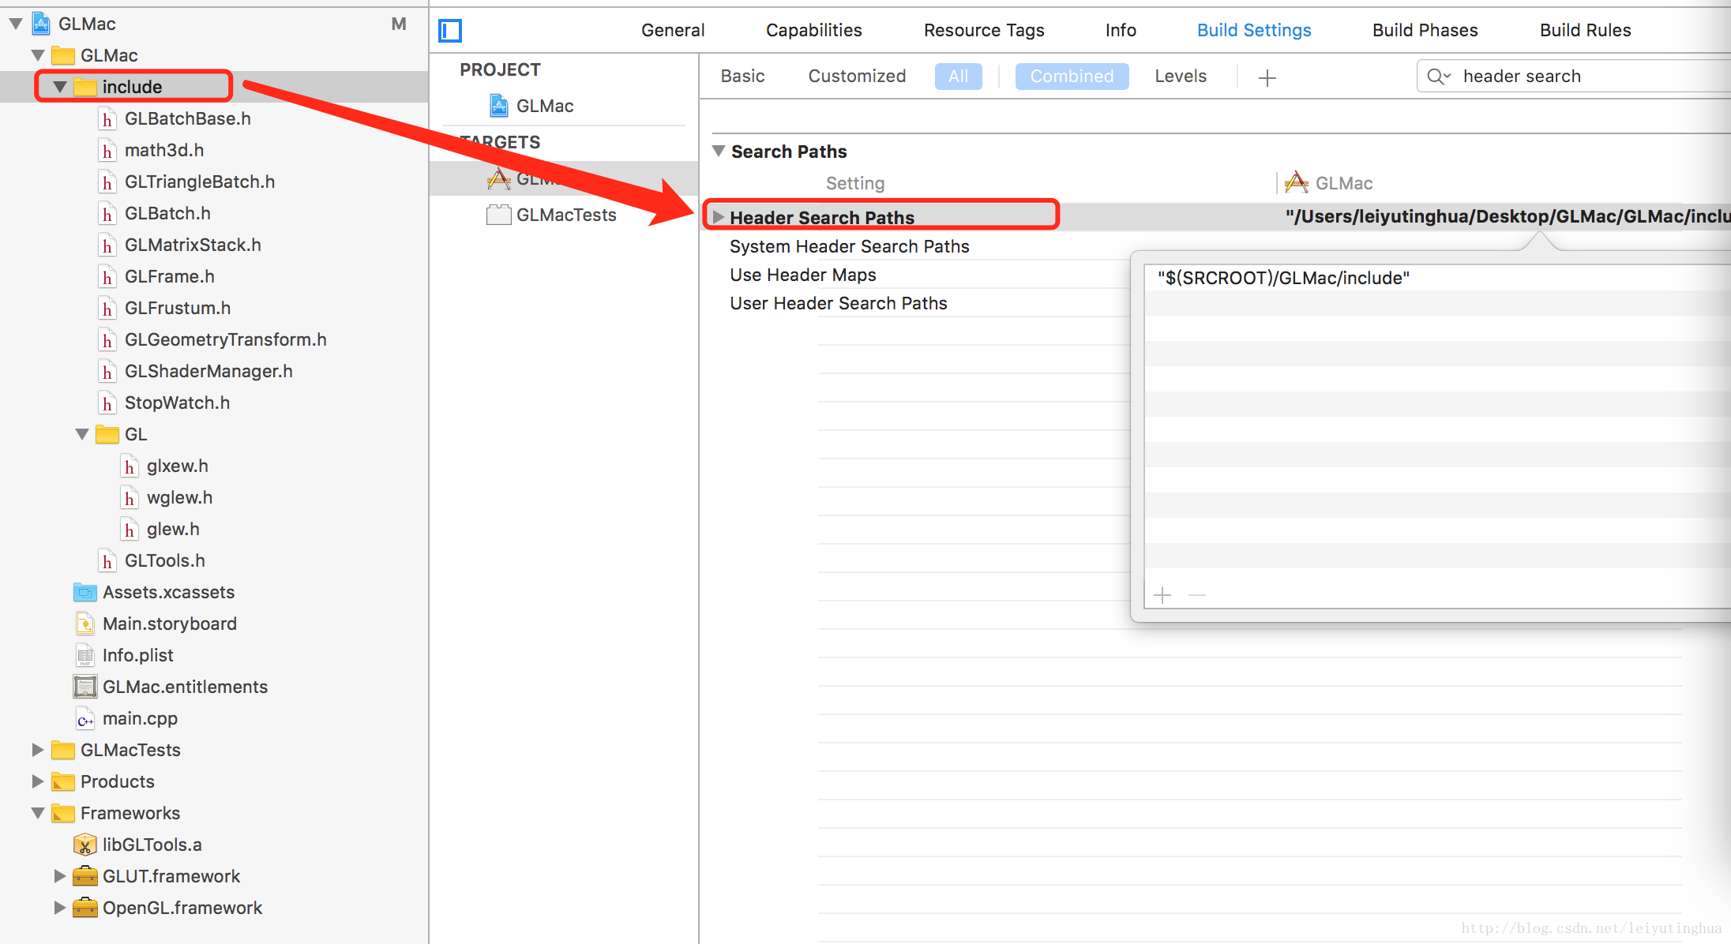This screenshot has width=1731, height=944.
Task: Click GLUT.framework toolbox icon
Action: [x=84, y=876]
